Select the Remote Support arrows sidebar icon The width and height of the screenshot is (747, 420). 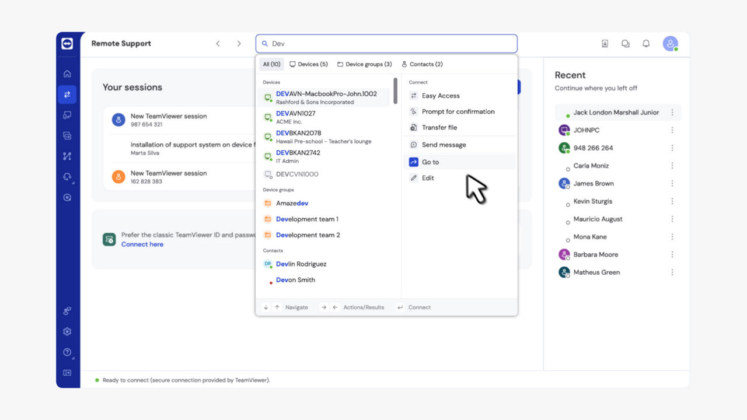coord(67,94)
